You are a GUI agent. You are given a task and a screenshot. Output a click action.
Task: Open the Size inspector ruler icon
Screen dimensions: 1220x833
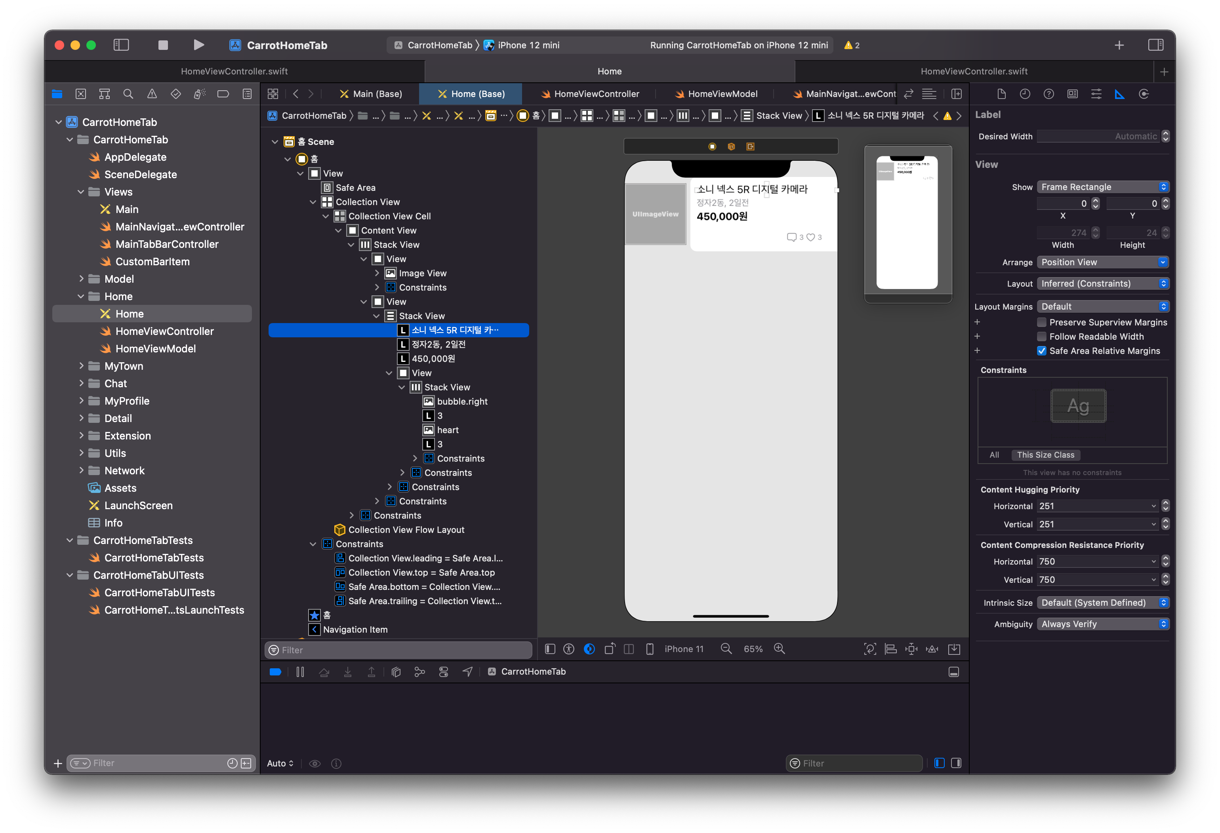coord(1120,94)
